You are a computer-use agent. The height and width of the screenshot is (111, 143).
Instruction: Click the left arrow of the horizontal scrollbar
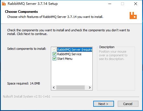coord(54,87)
